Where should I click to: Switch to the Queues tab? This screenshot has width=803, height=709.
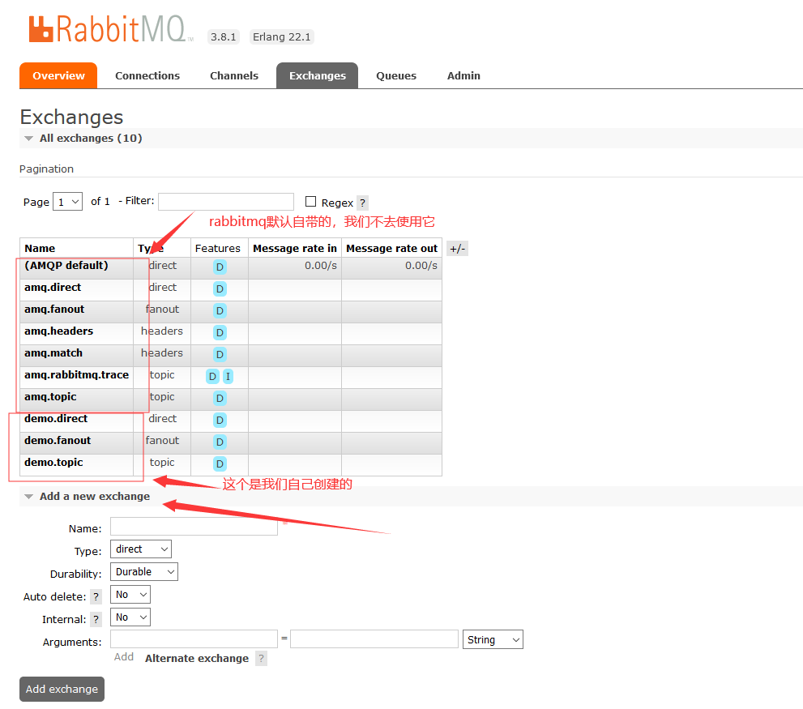(x=396, y=76)
